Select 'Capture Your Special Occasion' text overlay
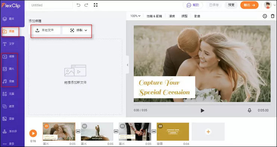 pyautogui.click(x=165, y=87)
